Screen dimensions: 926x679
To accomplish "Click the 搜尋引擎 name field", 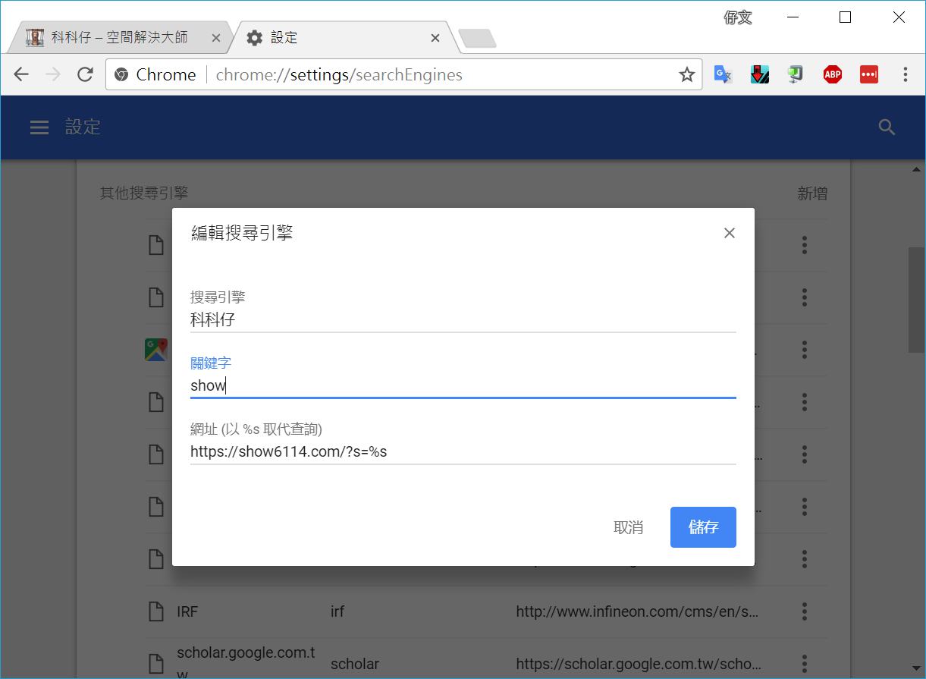I will pos(463,320).
